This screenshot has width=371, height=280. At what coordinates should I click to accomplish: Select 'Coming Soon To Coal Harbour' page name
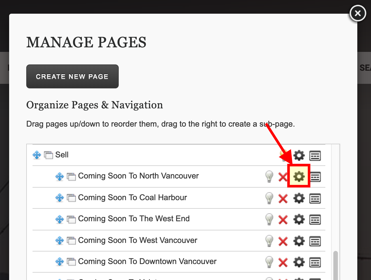click(x=132, y=198)
